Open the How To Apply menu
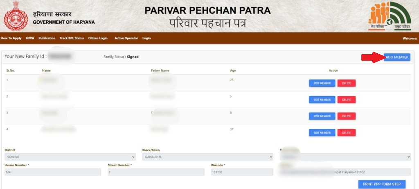 (11, 38)
